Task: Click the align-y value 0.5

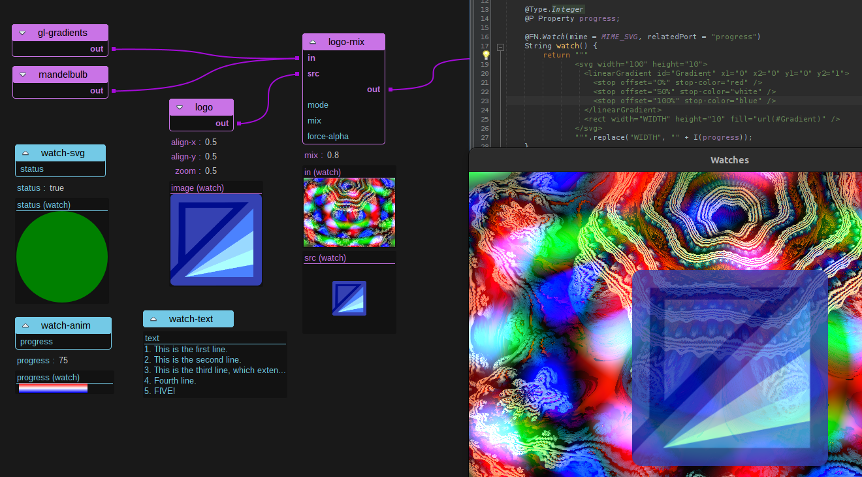Action: 211,157
